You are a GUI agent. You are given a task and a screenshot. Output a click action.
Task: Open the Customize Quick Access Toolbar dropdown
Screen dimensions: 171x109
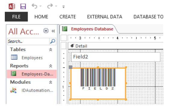(63, 7)
